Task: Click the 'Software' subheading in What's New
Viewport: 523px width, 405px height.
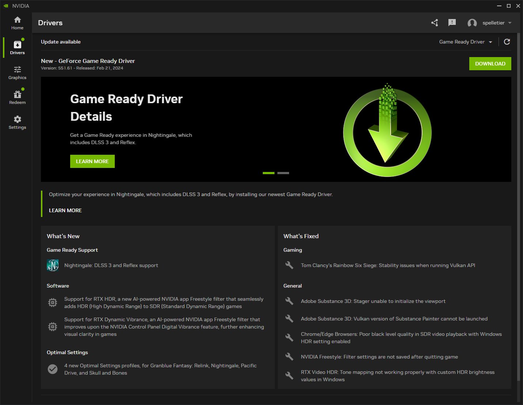Action: [58, 286]
